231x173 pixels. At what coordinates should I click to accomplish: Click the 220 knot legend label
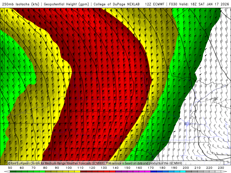click(209, 168)
